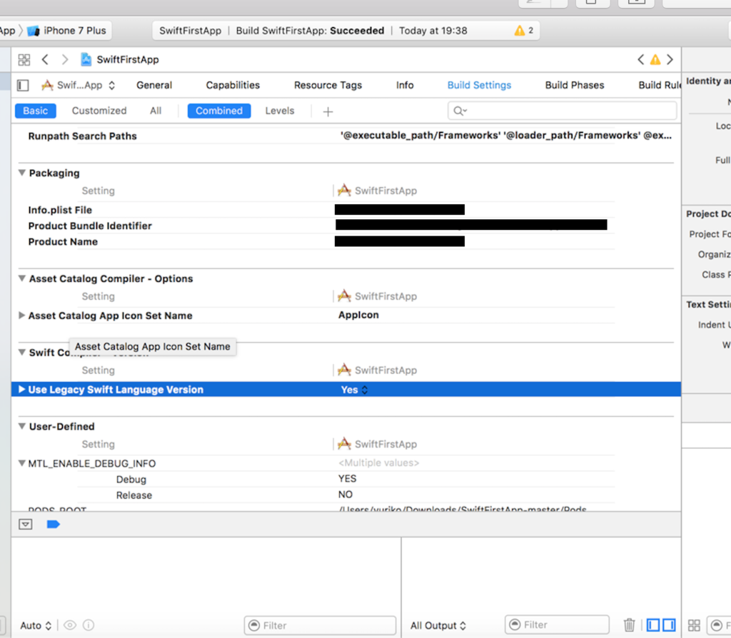Collapse the Swift Compiler section

[22, 353]
